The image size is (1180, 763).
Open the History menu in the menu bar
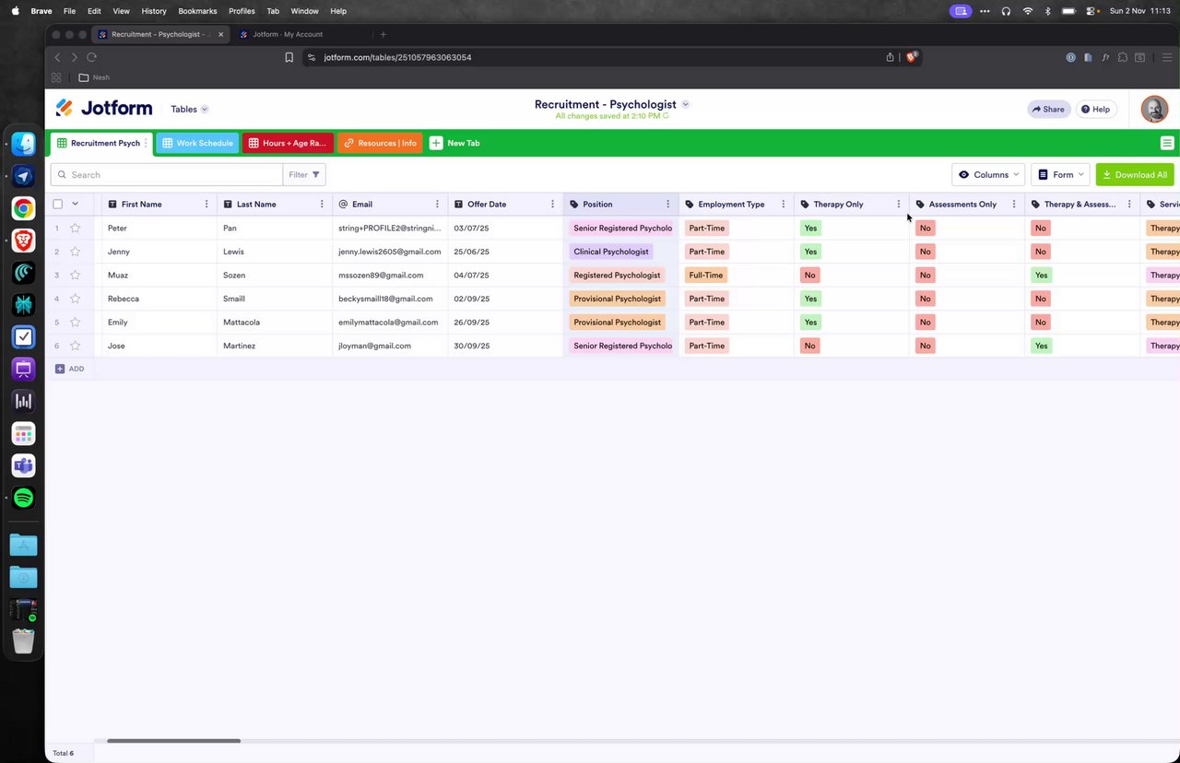coord(154,11)
